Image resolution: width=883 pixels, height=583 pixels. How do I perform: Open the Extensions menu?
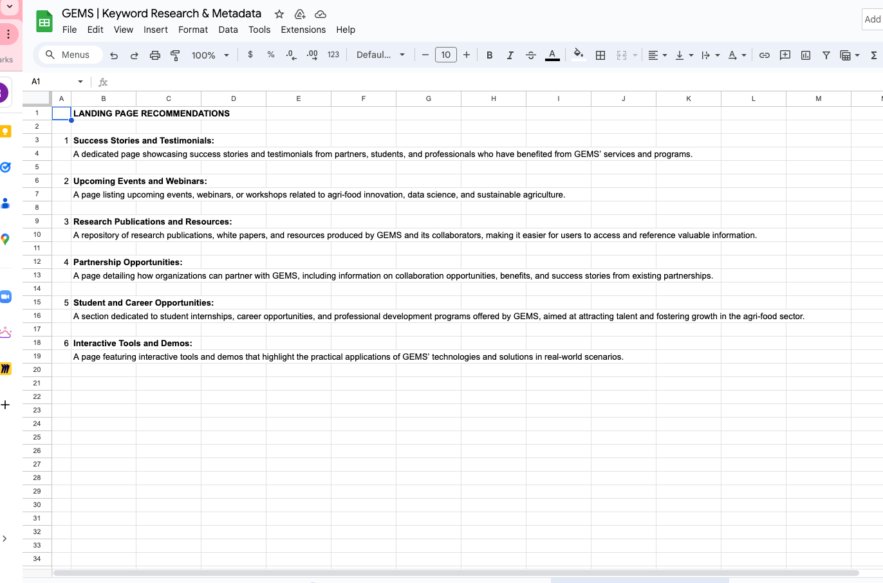(x=303, y=30)
